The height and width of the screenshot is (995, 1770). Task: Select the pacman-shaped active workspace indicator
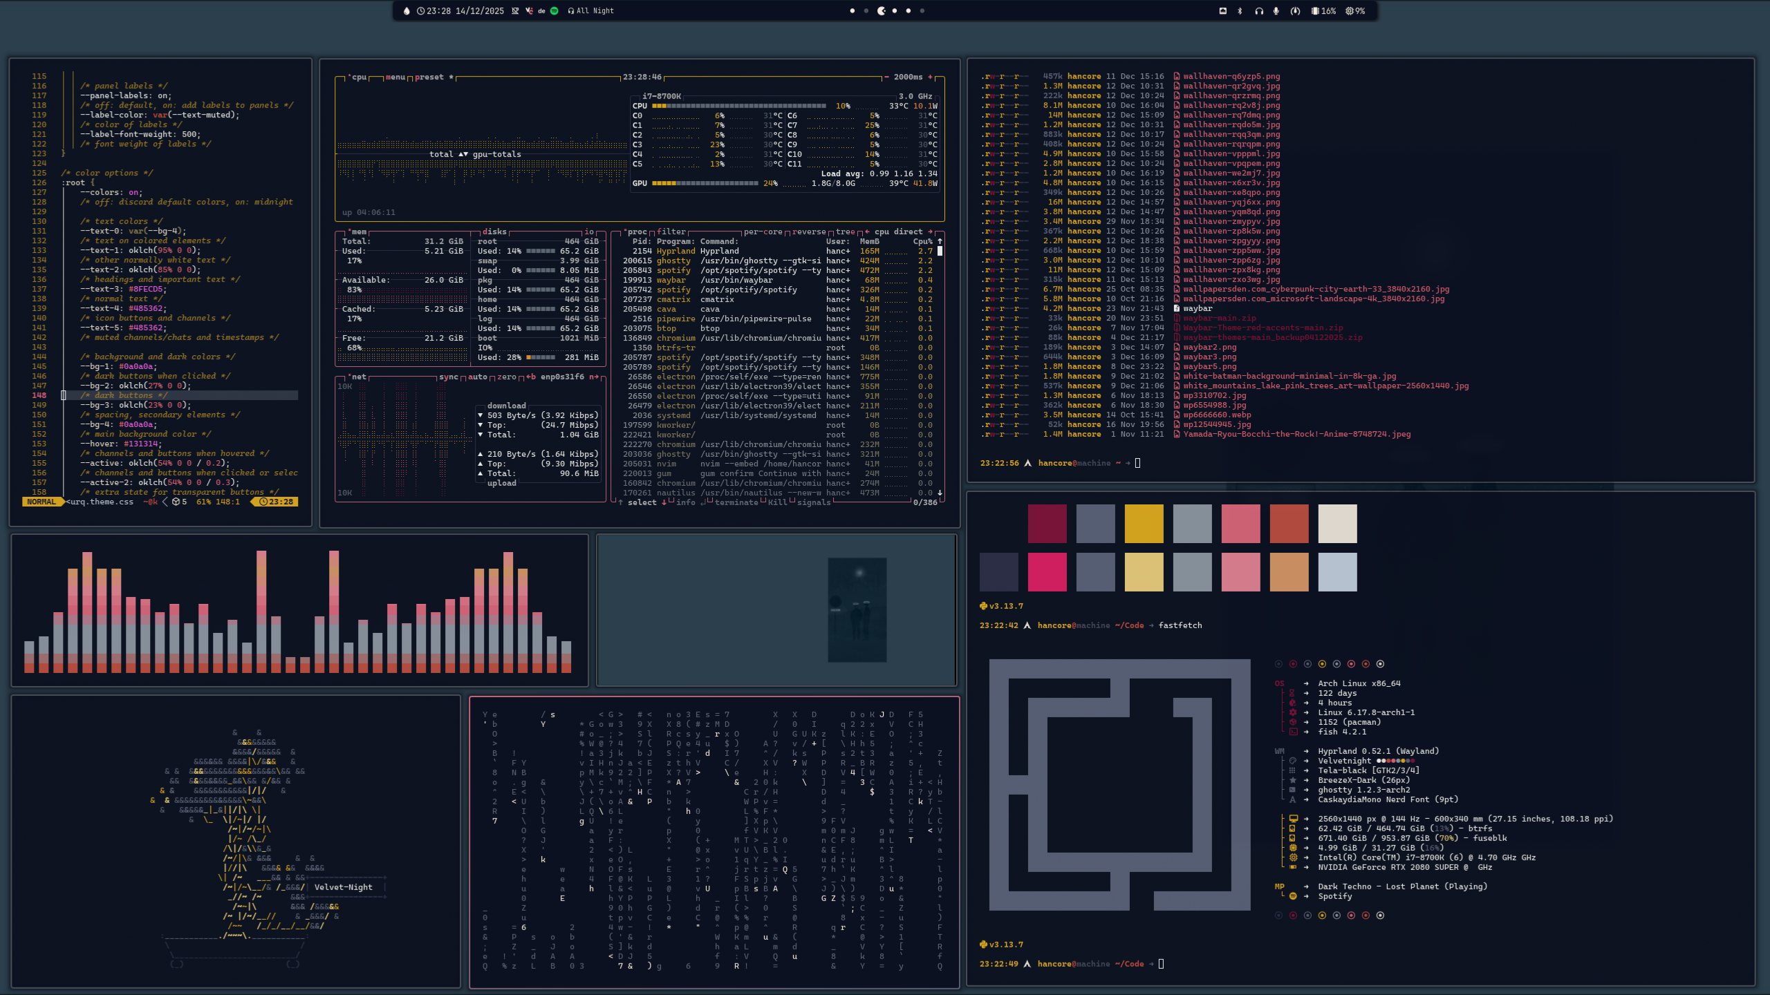click(881, 11)
